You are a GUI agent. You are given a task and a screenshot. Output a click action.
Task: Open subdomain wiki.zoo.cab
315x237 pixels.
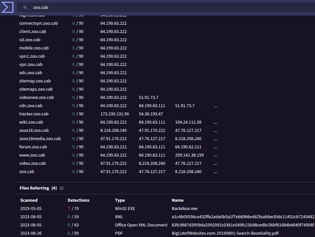31,122
